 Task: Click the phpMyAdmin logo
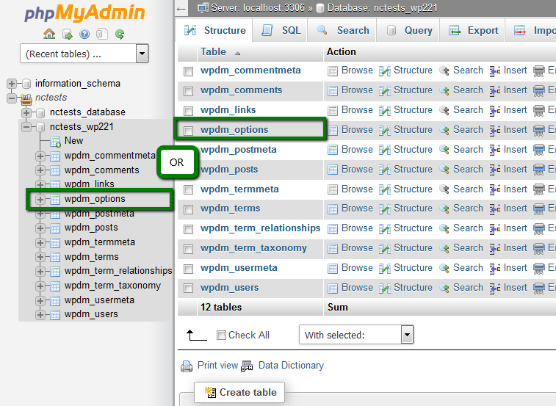(84, 13)
